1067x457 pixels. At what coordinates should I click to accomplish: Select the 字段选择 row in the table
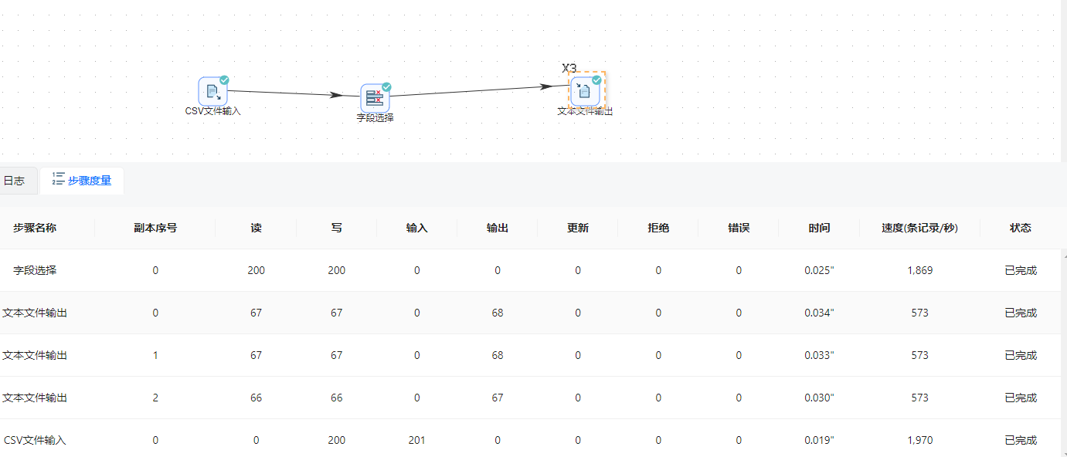[35, 270]
